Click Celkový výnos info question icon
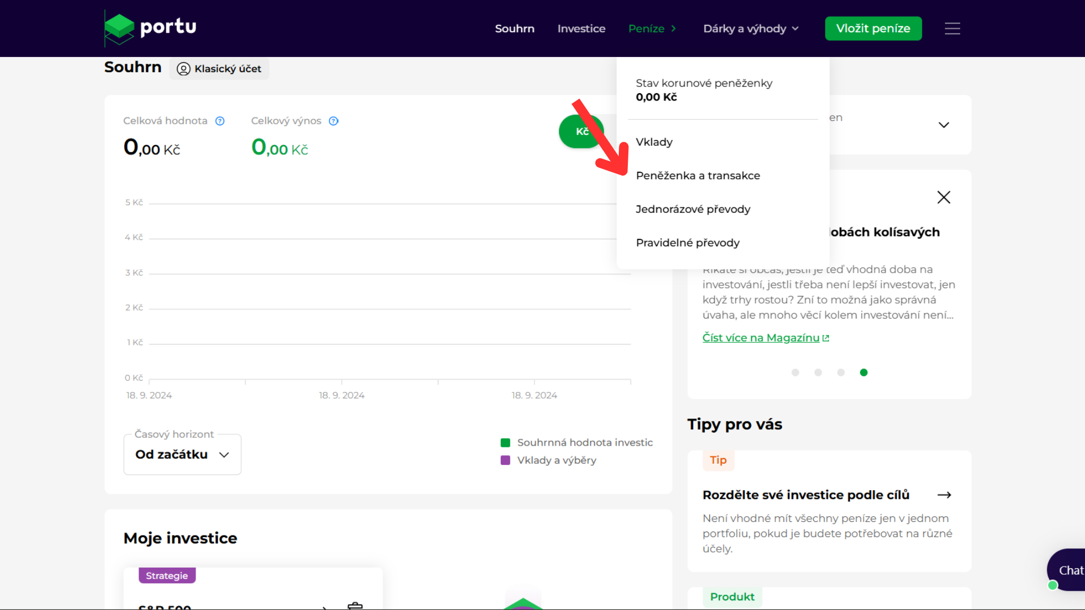Screen dimensions: 1085x610 point(333,121)
